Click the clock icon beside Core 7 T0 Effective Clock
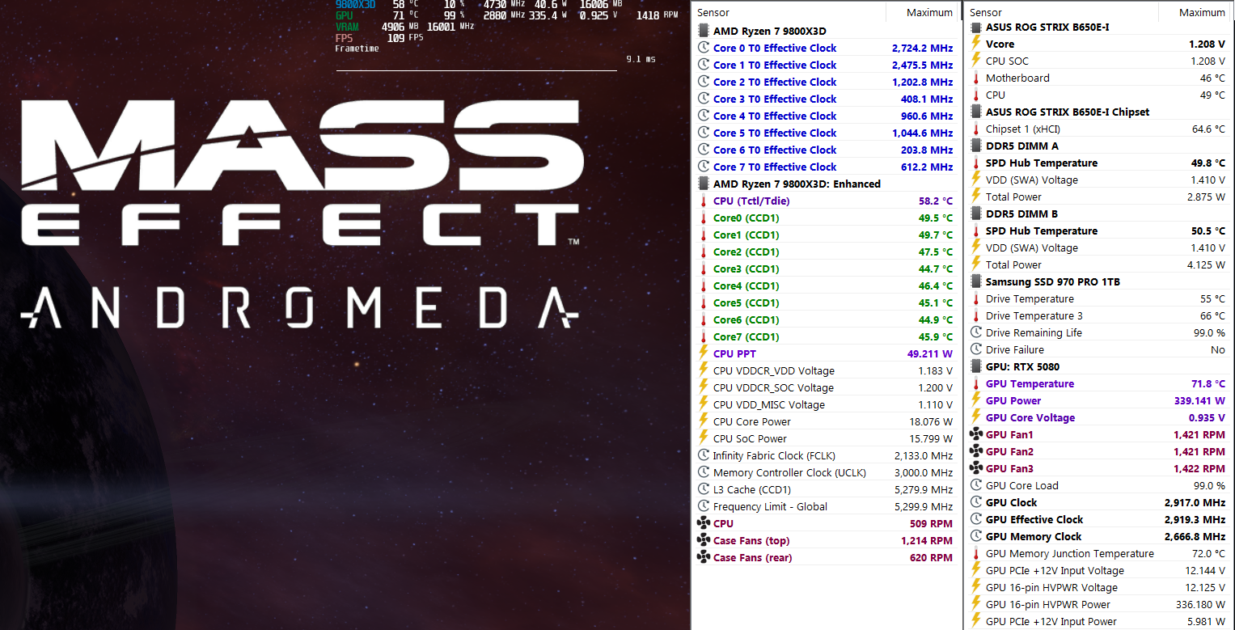The width and height of the screenshot is (1235, 630). click(x=703, y=167)
